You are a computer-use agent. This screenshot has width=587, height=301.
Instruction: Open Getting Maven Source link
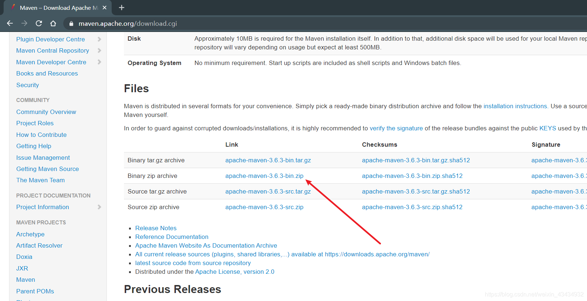pos(48,169)
